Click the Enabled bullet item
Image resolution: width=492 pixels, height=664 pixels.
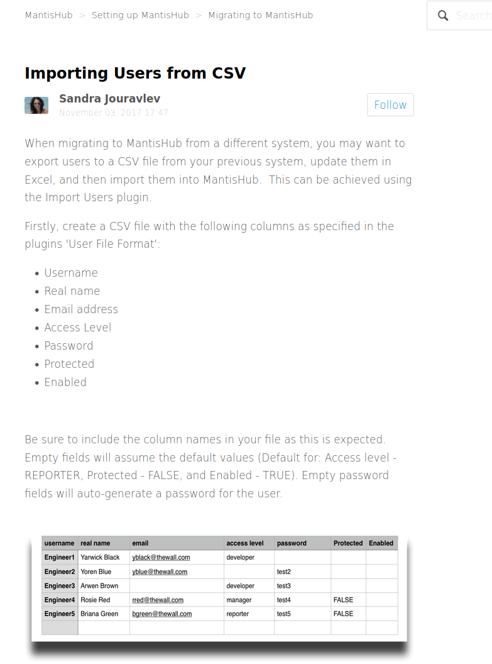(65, 382)
